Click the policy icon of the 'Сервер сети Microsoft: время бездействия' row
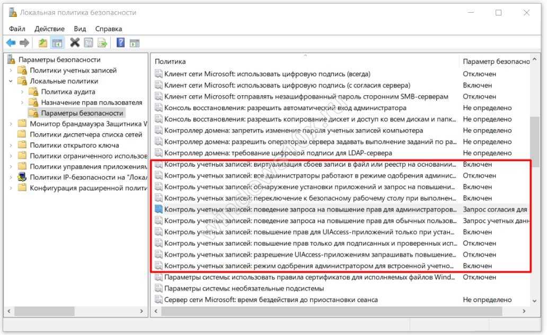 coord(158,300)
